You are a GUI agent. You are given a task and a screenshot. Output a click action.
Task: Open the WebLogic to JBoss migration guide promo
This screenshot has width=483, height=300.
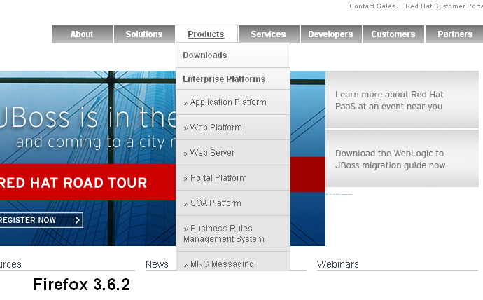[x=402, y=158]
